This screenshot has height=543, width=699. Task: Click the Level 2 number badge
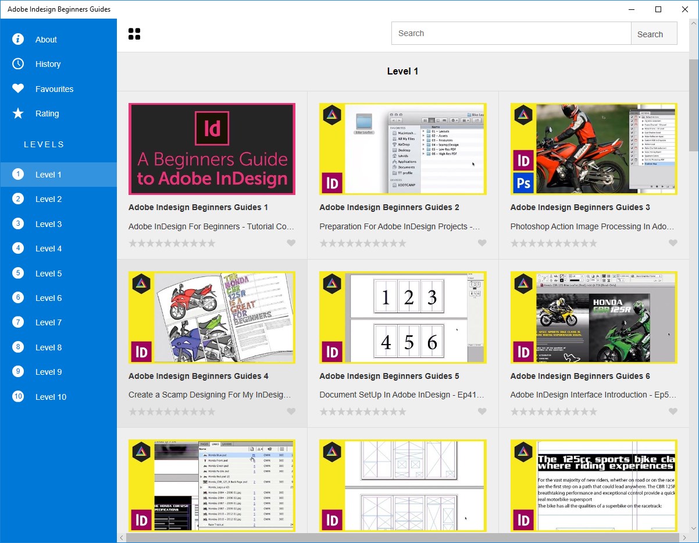point(18,199)
